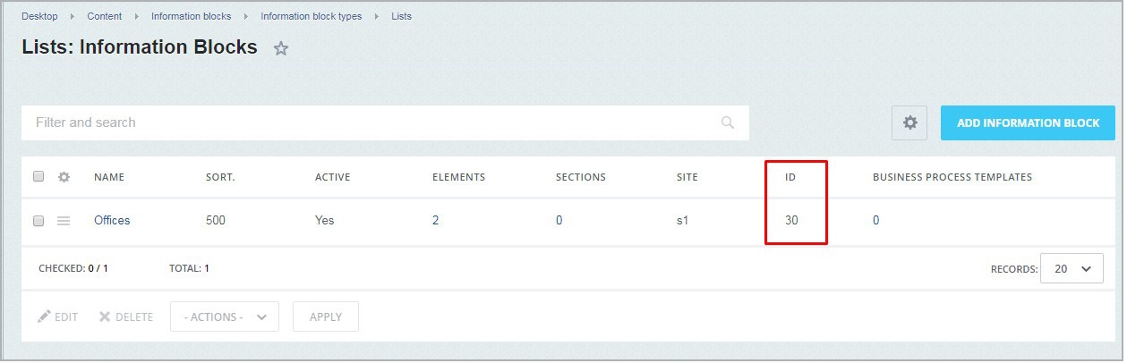Sort by Elements column header
The image size is (1127, 363).
tap(459, 177)
